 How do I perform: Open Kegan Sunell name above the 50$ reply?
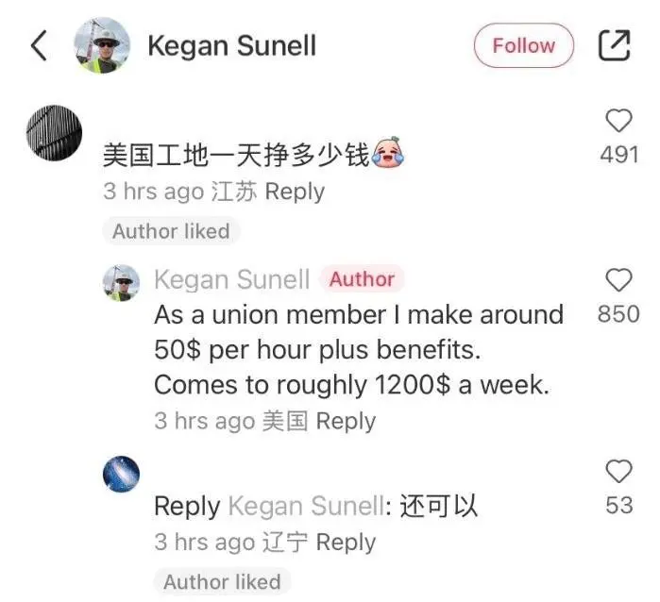(232, 279)
